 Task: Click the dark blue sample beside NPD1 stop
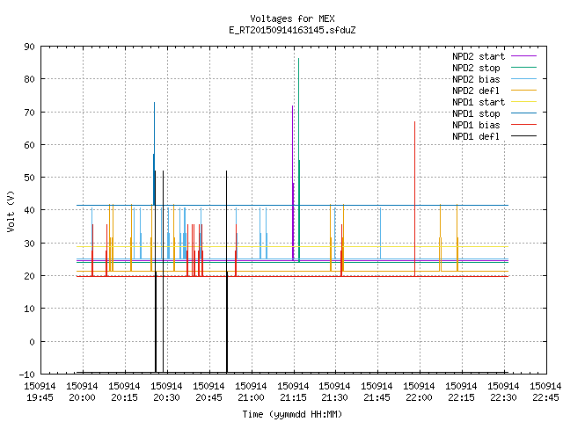tap(524, 113)
